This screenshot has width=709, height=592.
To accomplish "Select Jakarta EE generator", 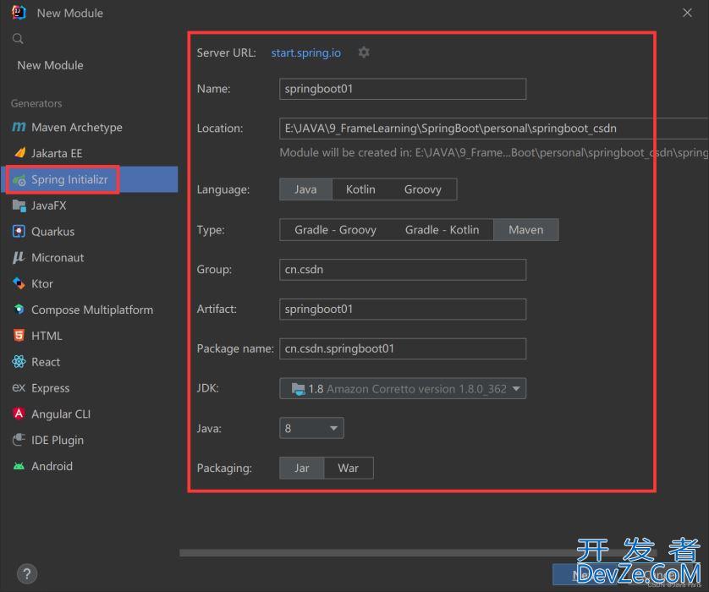I will [x=90, y=153].
